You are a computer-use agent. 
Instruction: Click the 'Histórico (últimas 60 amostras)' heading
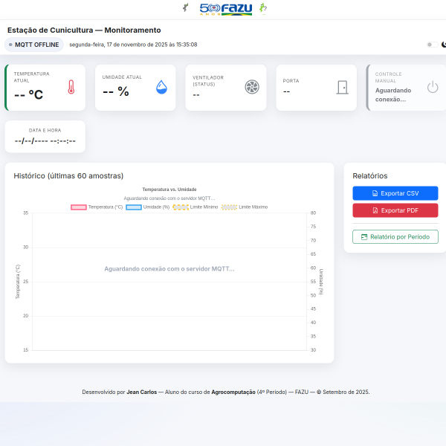68,175
